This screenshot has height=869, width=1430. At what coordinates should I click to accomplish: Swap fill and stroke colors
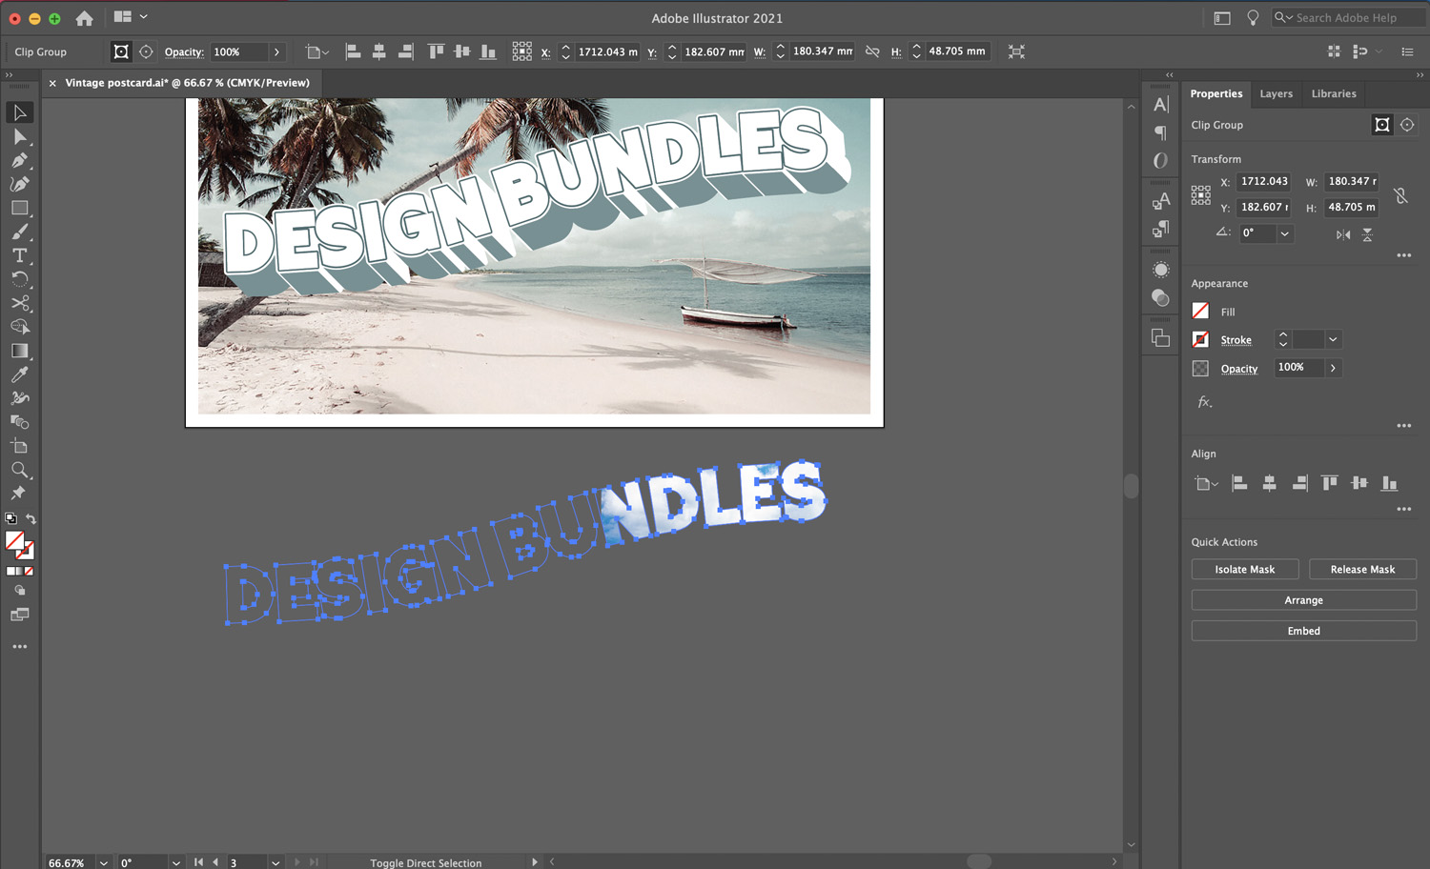coord(31,519)
